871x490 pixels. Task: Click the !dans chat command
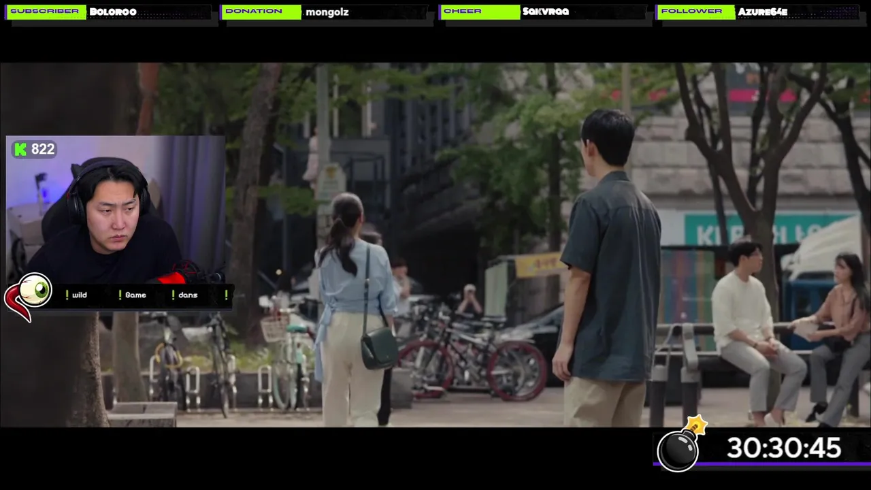point(185,295)
